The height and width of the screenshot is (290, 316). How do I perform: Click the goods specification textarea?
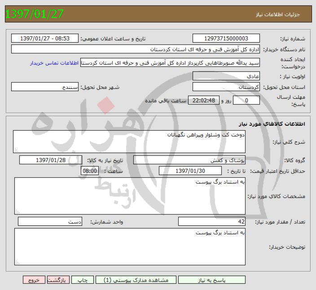130,196
